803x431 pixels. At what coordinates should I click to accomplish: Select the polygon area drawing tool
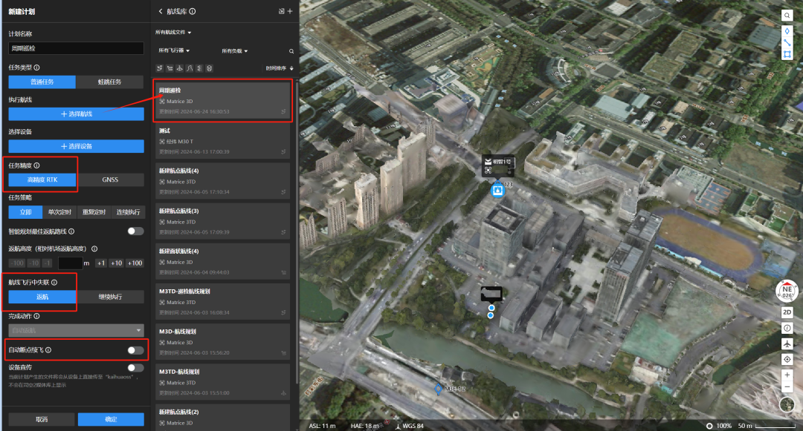[787, 54]
